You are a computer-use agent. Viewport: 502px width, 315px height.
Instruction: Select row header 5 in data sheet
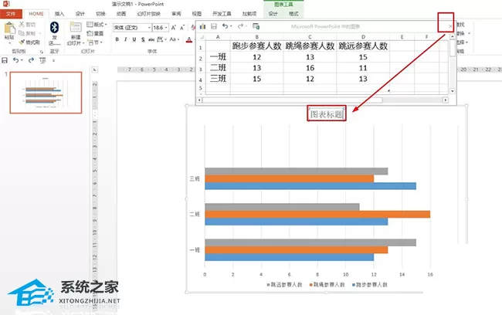pyautogui.click(x=201, y=88)
